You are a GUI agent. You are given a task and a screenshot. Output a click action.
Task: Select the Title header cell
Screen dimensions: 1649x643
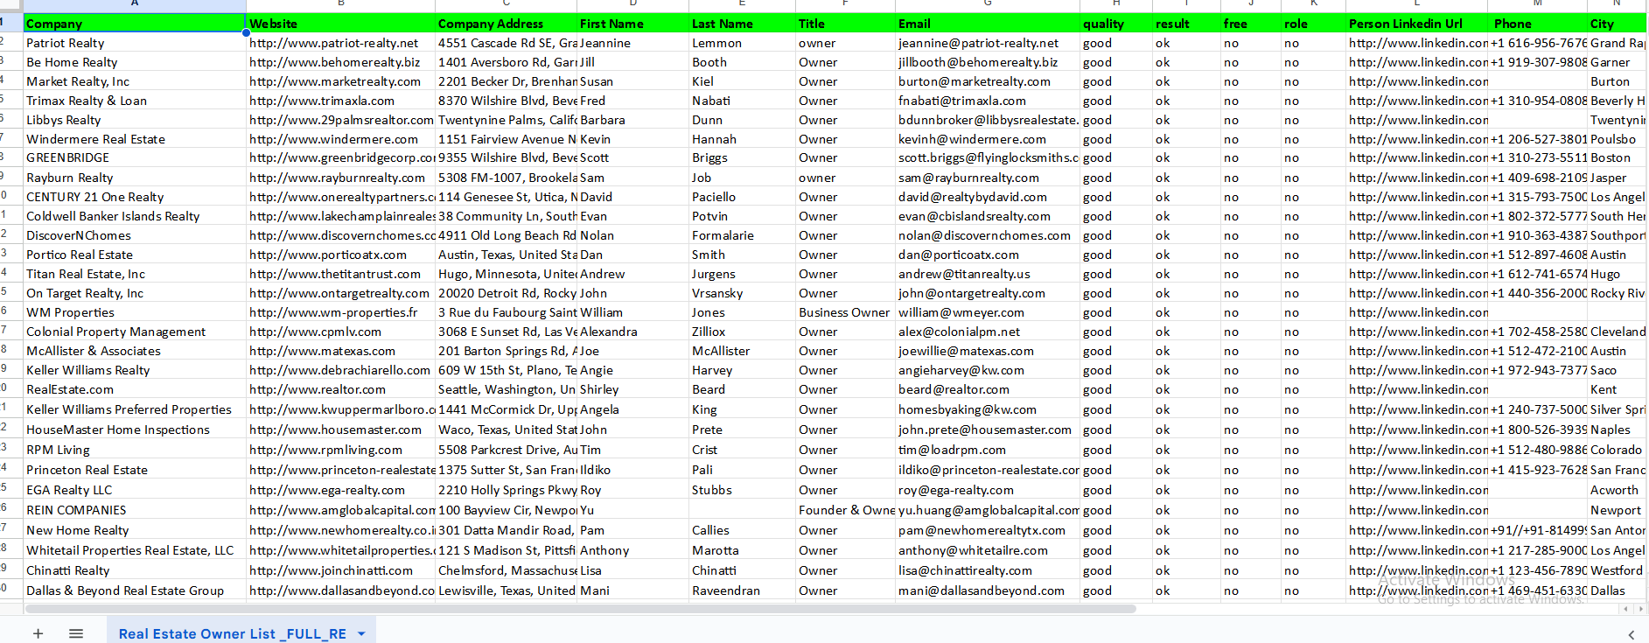[845, 24]
